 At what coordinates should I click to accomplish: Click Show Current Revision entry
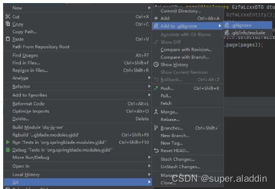pyautogui.click(x=184, y=72)
